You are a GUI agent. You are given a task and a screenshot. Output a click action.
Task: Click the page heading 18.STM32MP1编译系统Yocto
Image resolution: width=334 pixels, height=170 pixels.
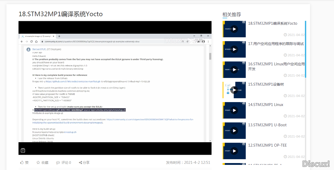60,14
